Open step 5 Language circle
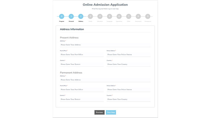This screenshot has width=211, height=118. click(109, 16)
